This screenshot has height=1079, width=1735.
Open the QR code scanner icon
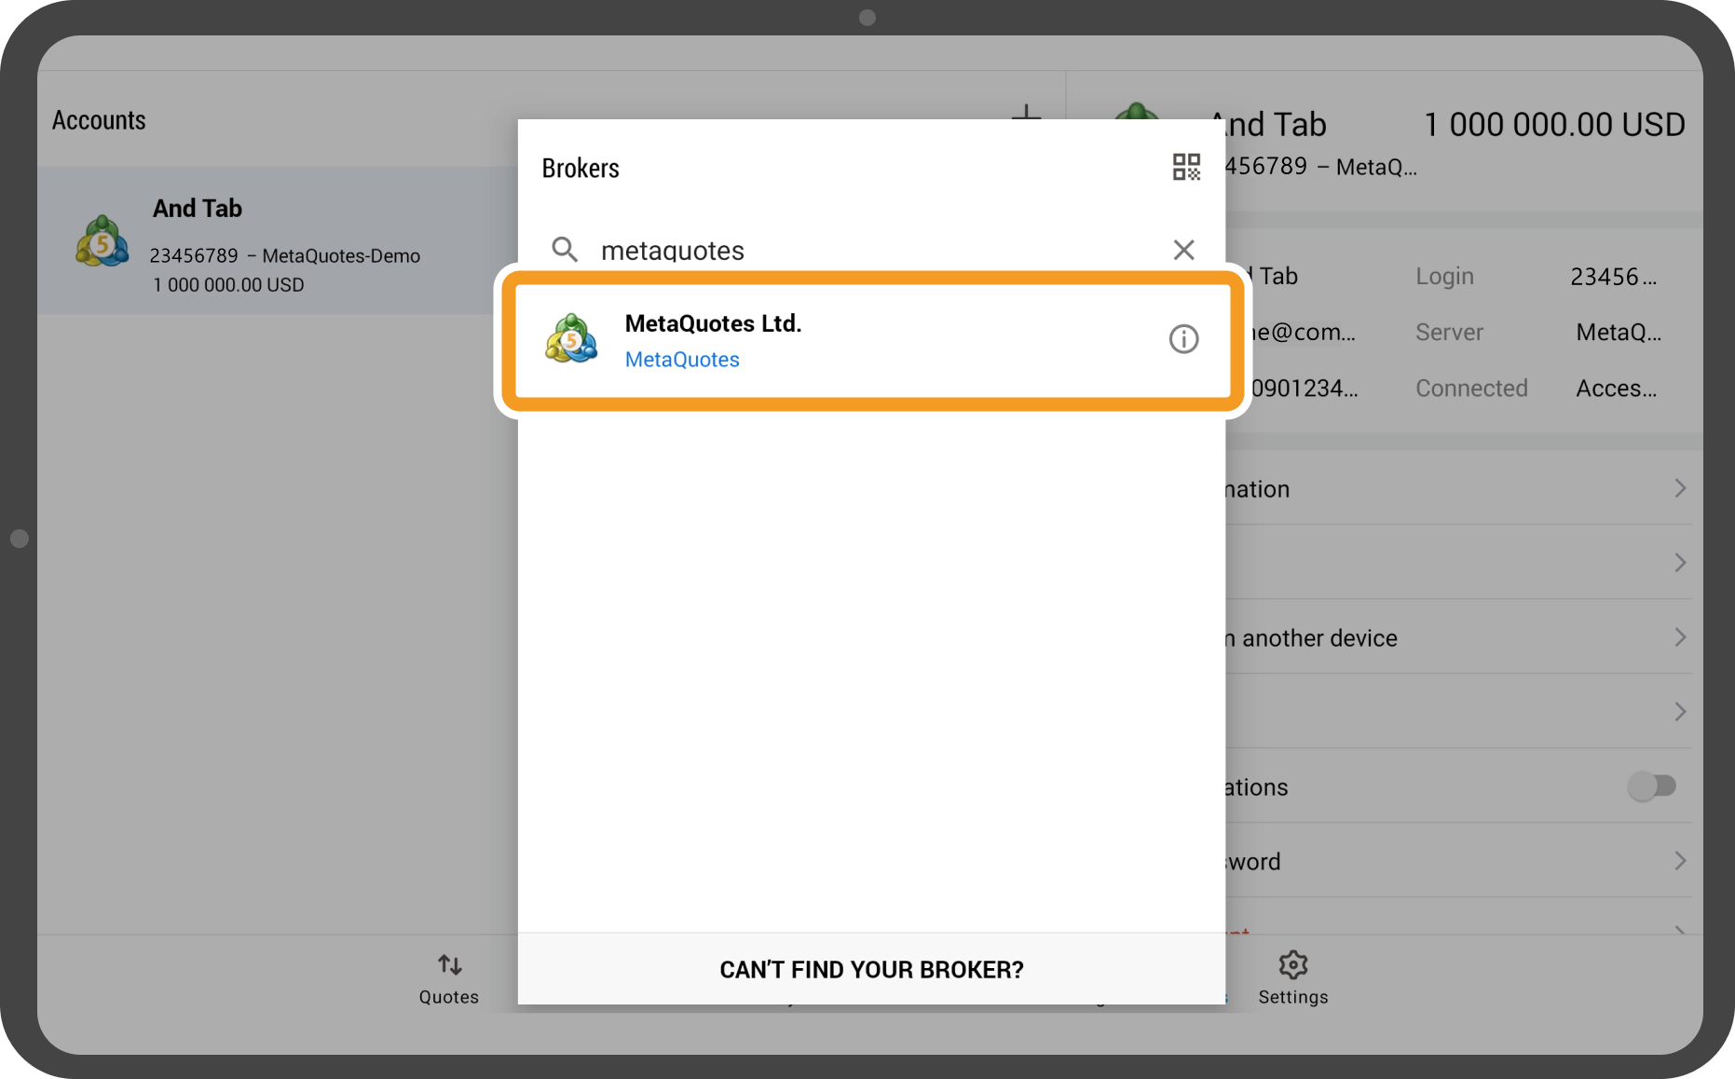[x=1185, y=168]
